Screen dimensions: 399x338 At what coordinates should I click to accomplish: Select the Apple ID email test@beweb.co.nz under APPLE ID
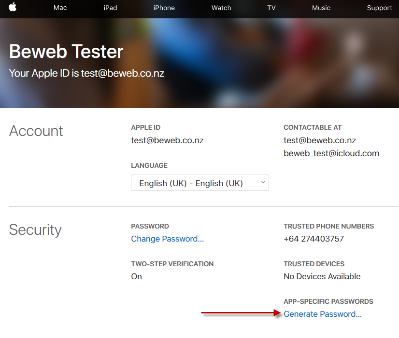click(x=167, y=140)
